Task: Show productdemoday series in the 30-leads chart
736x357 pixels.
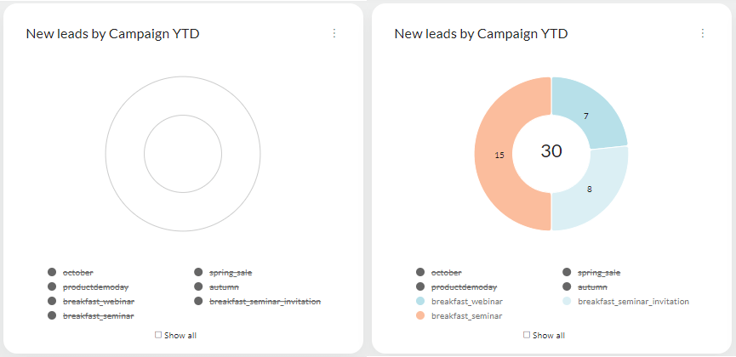Action: point(464,286)
